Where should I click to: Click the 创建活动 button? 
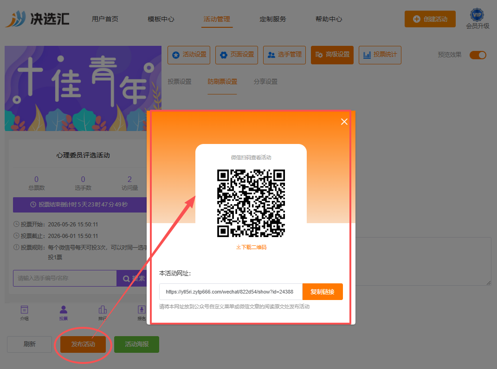(430, 19)
